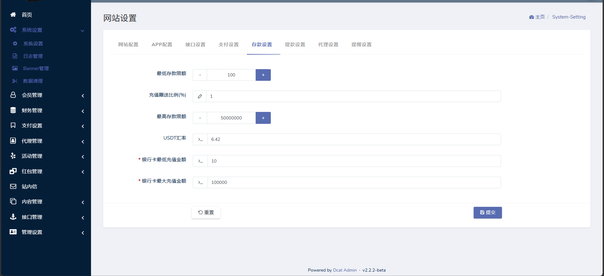Click the icon beside 活动管理
The height and width of the screenshot is (276, 604).
pos(13,156)
